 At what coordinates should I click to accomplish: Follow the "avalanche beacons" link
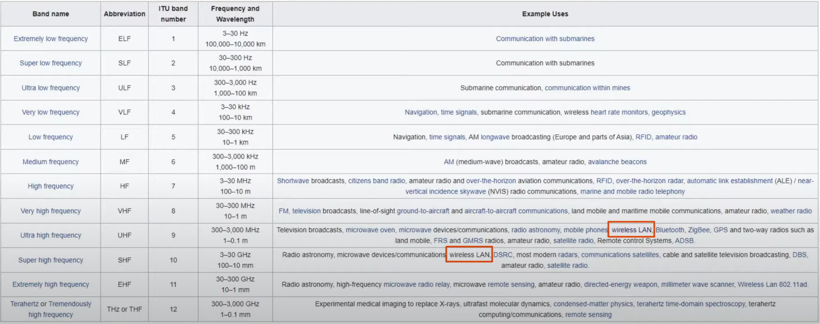[x=617, y=162]
